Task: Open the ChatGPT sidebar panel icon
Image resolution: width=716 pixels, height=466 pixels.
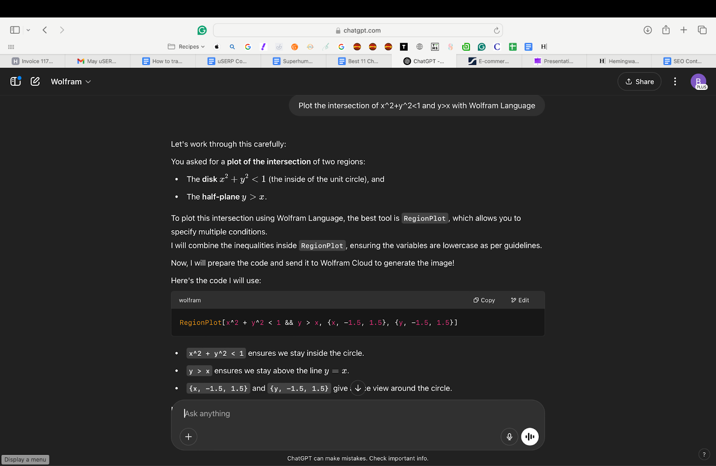Action: 16,81
